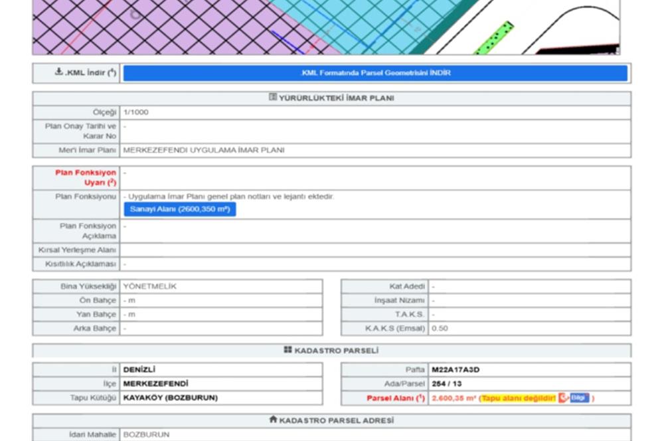664x441 pixels.
Task: Click the Ada/Parsel value 254 / 13
Action: coord(446,384)
